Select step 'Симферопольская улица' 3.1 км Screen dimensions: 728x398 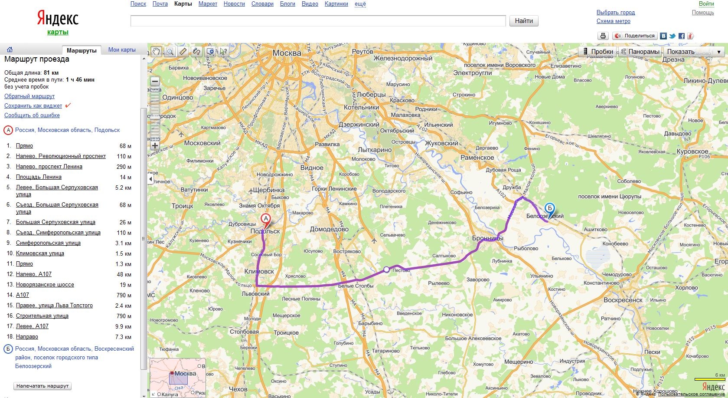pos(48,243)
